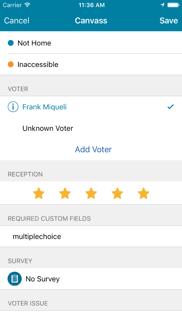Select Unknown Voter option

(x=91, y=128)
